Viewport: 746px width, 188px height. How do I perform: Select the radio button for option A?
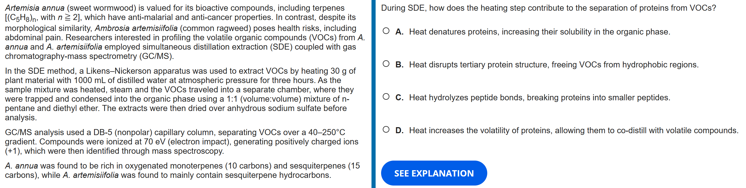coord(386,31)
